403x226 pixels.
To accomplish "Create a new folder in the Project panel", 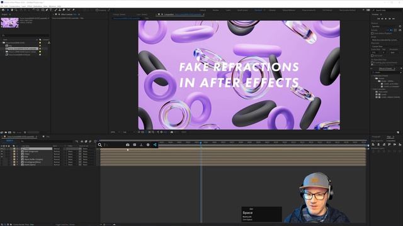I will click(6, 132).
